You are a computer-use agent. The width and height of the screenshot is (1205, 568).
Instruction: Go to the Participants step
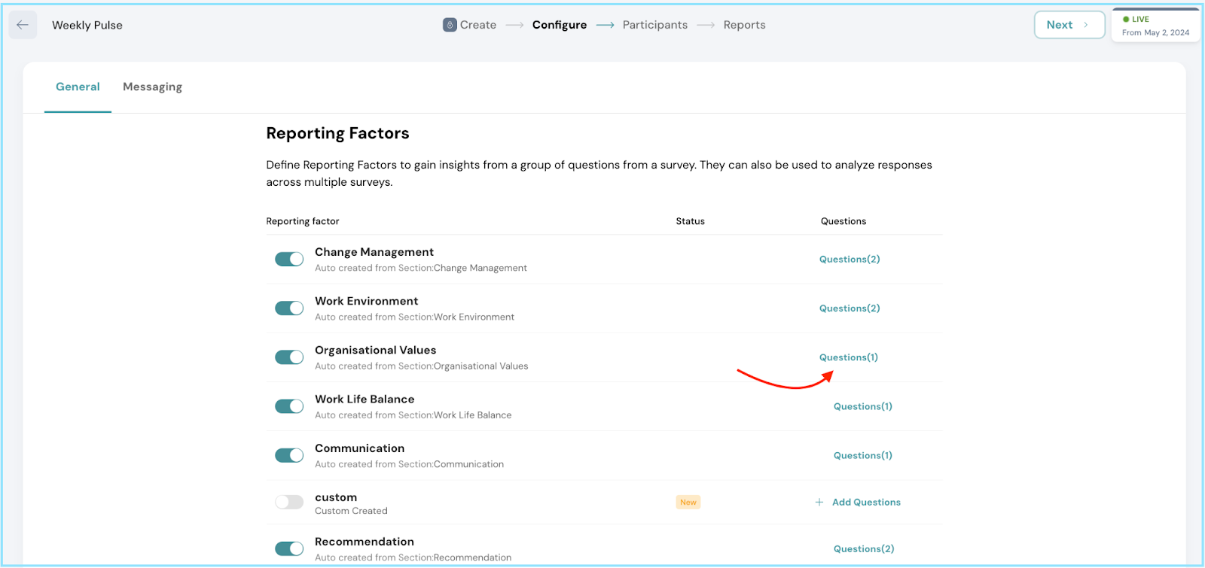[x=655, y=25]
